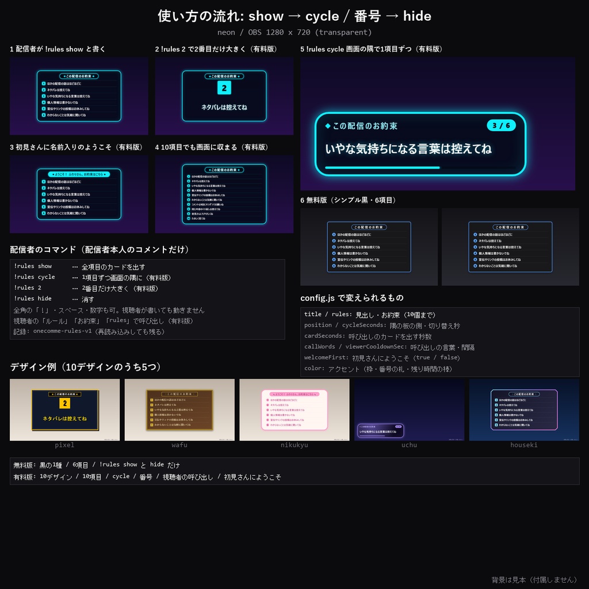Click the heading 'デザイン例（10デザインのうち5つ）'

point(87,367)
